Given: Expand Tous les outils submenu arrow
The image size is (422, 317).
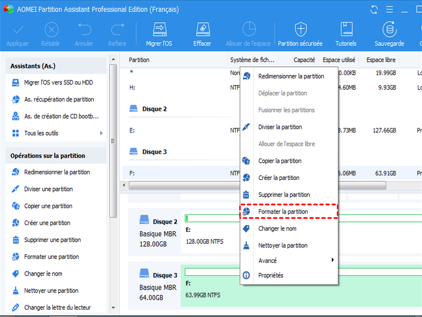Looking at the screenshot, I should [x=101, y=133].
